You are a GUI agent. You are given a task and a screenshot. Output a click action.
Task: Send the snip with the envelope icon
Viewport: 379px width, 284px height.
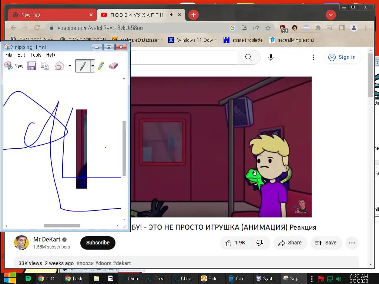click(x=59, y=66)
